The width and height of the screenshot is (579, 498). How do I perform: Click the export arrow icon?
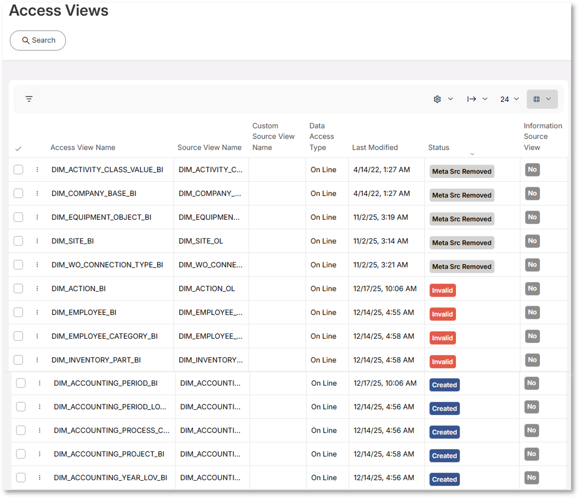(x=472, y=99)
